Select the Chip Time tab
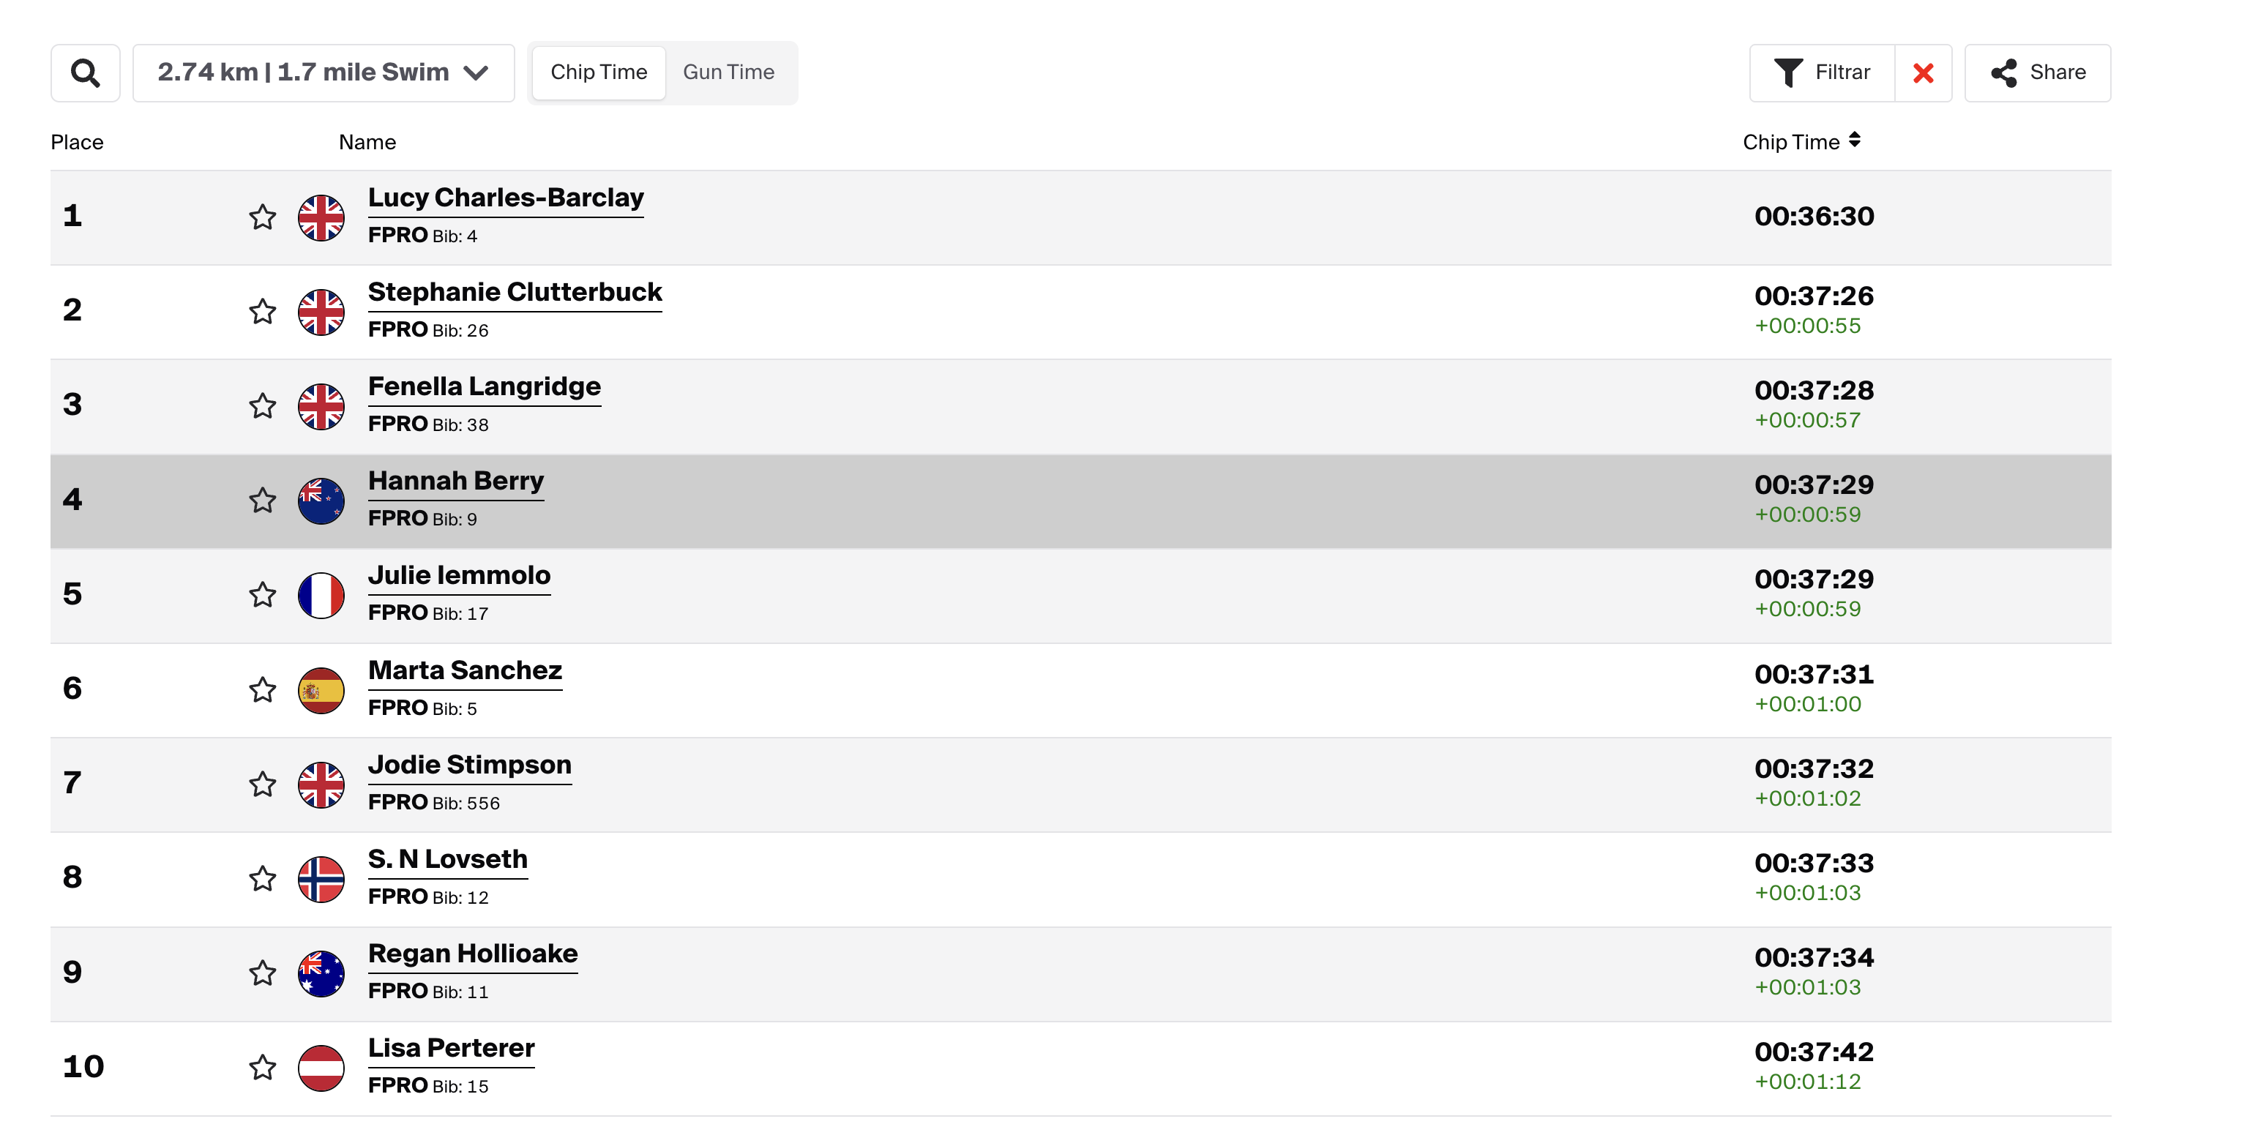Viewport: 2250px width, 1146px height. coord(598,72)
